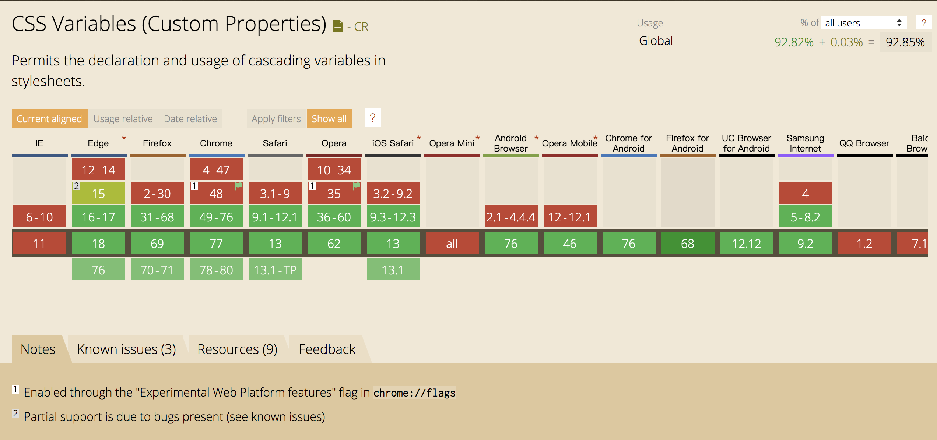Click the question mark help icon near filters

pyautogui.click(x=372, y=118)
